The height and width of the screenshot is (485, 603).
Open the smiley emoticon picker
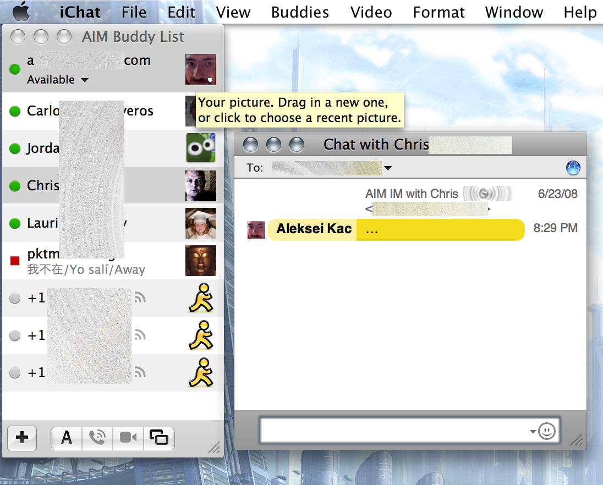tap(547, 431)
